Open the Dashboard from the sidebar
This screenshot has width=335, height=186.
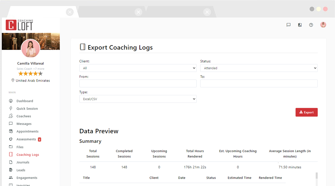(25, 101)
